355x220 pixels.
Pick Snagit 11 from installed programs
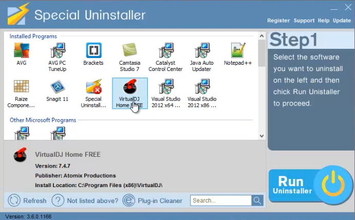pyautogui.click(x=57, y=90)
